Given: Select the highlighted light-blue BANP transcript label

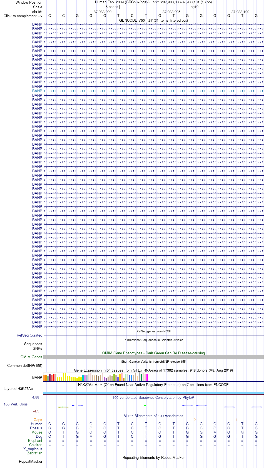Looking at the screenshot, I should click(37, 91).
